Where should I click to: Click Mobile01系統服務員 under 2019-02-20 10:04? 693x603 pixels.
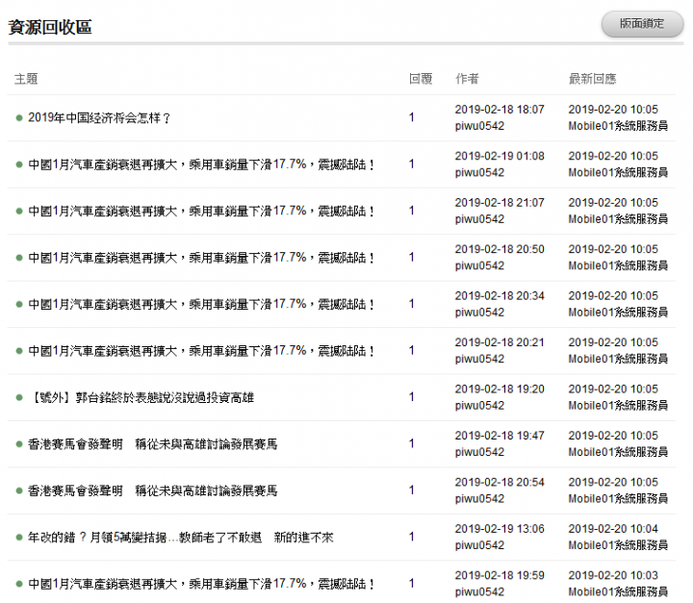[618, 545]
